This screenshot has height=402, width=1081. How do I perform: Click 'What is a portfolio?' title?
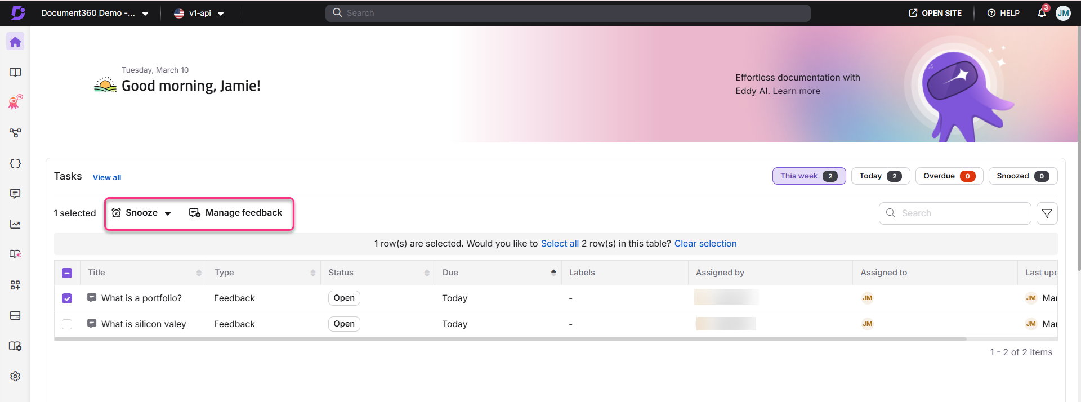point(141,298)
